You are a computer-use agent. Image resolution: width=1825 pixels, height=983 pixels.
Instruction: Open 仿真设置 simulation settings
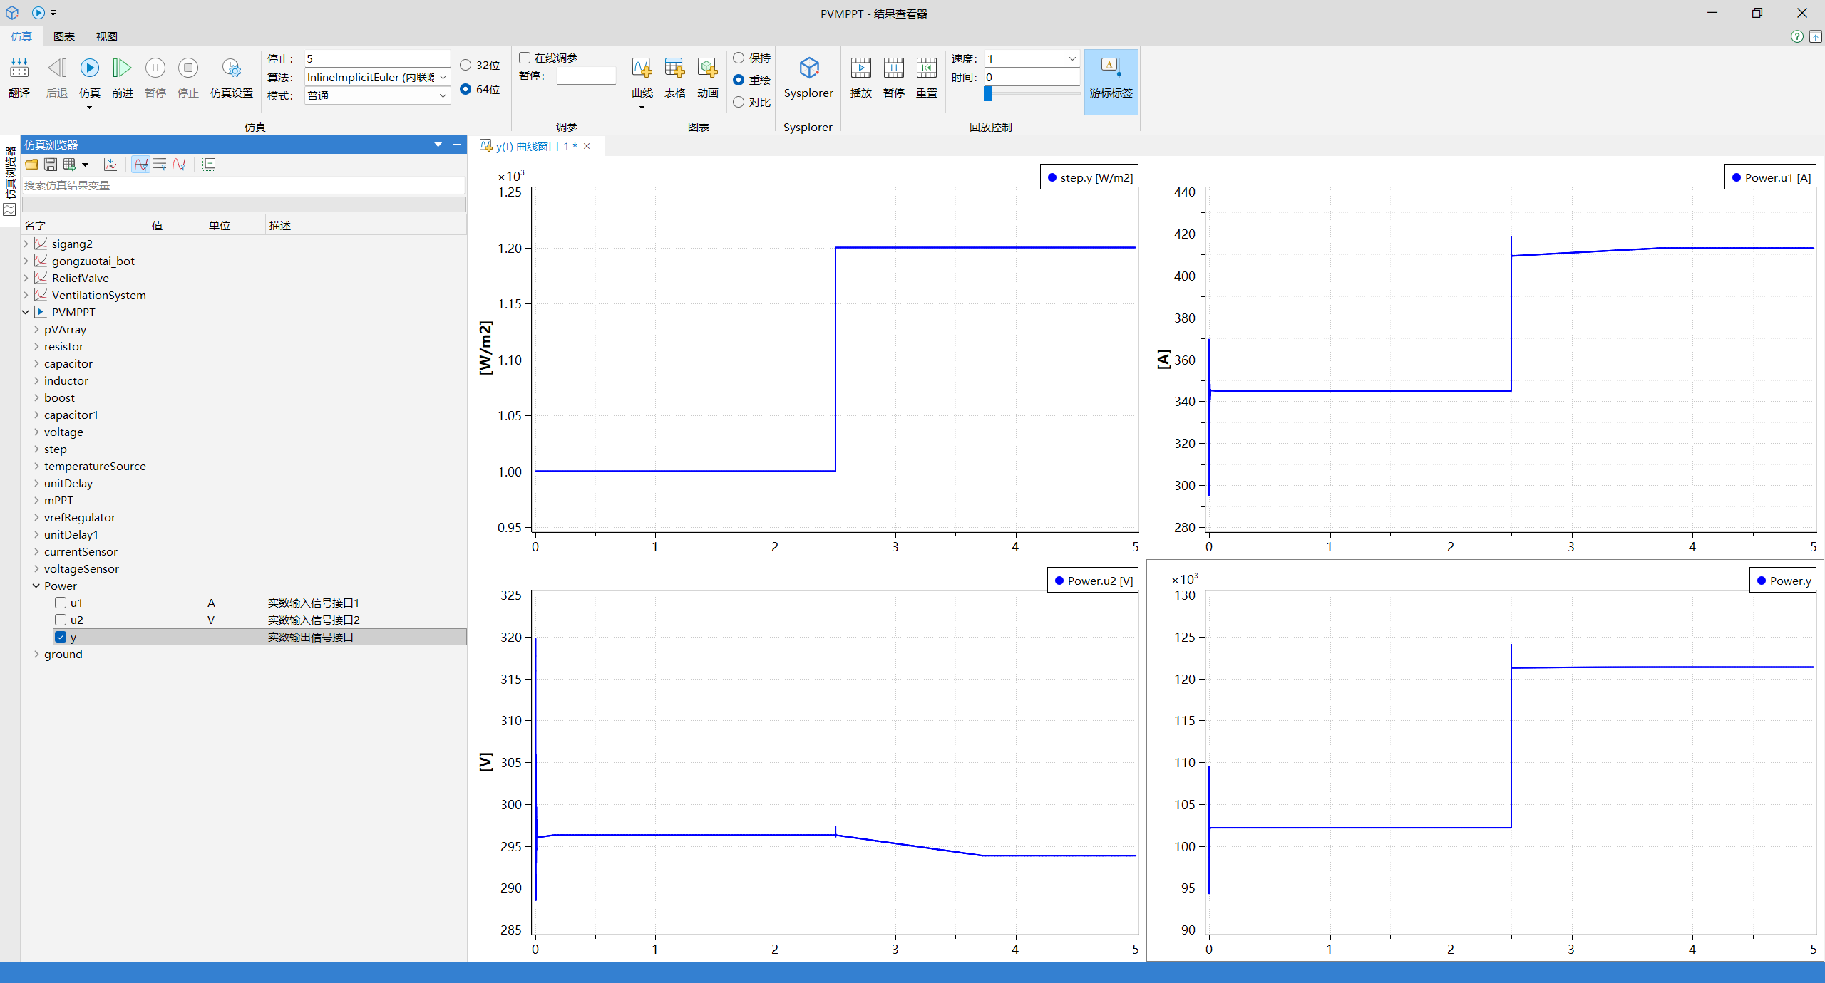click(231, 69)
